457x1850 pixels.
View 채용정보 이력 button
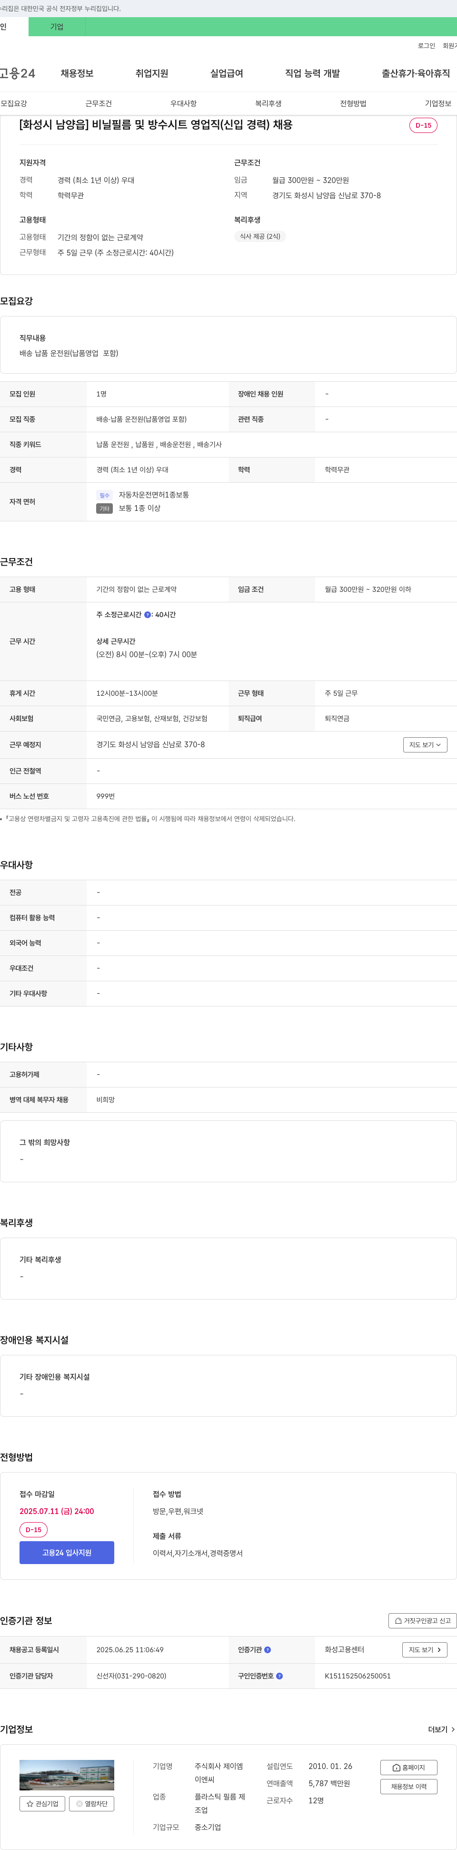(408, 1786)
